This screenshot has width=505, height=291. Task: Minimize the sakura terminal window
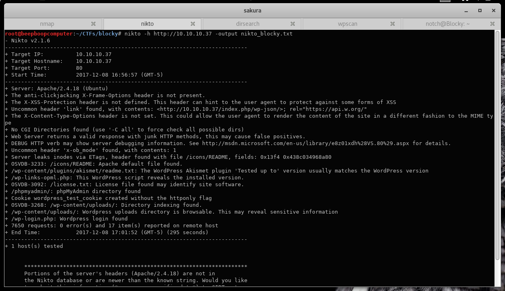click(468, 10)
